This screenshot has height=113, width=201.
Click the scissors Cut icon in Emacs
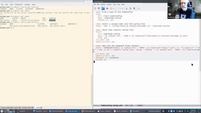tap(127, 8)
